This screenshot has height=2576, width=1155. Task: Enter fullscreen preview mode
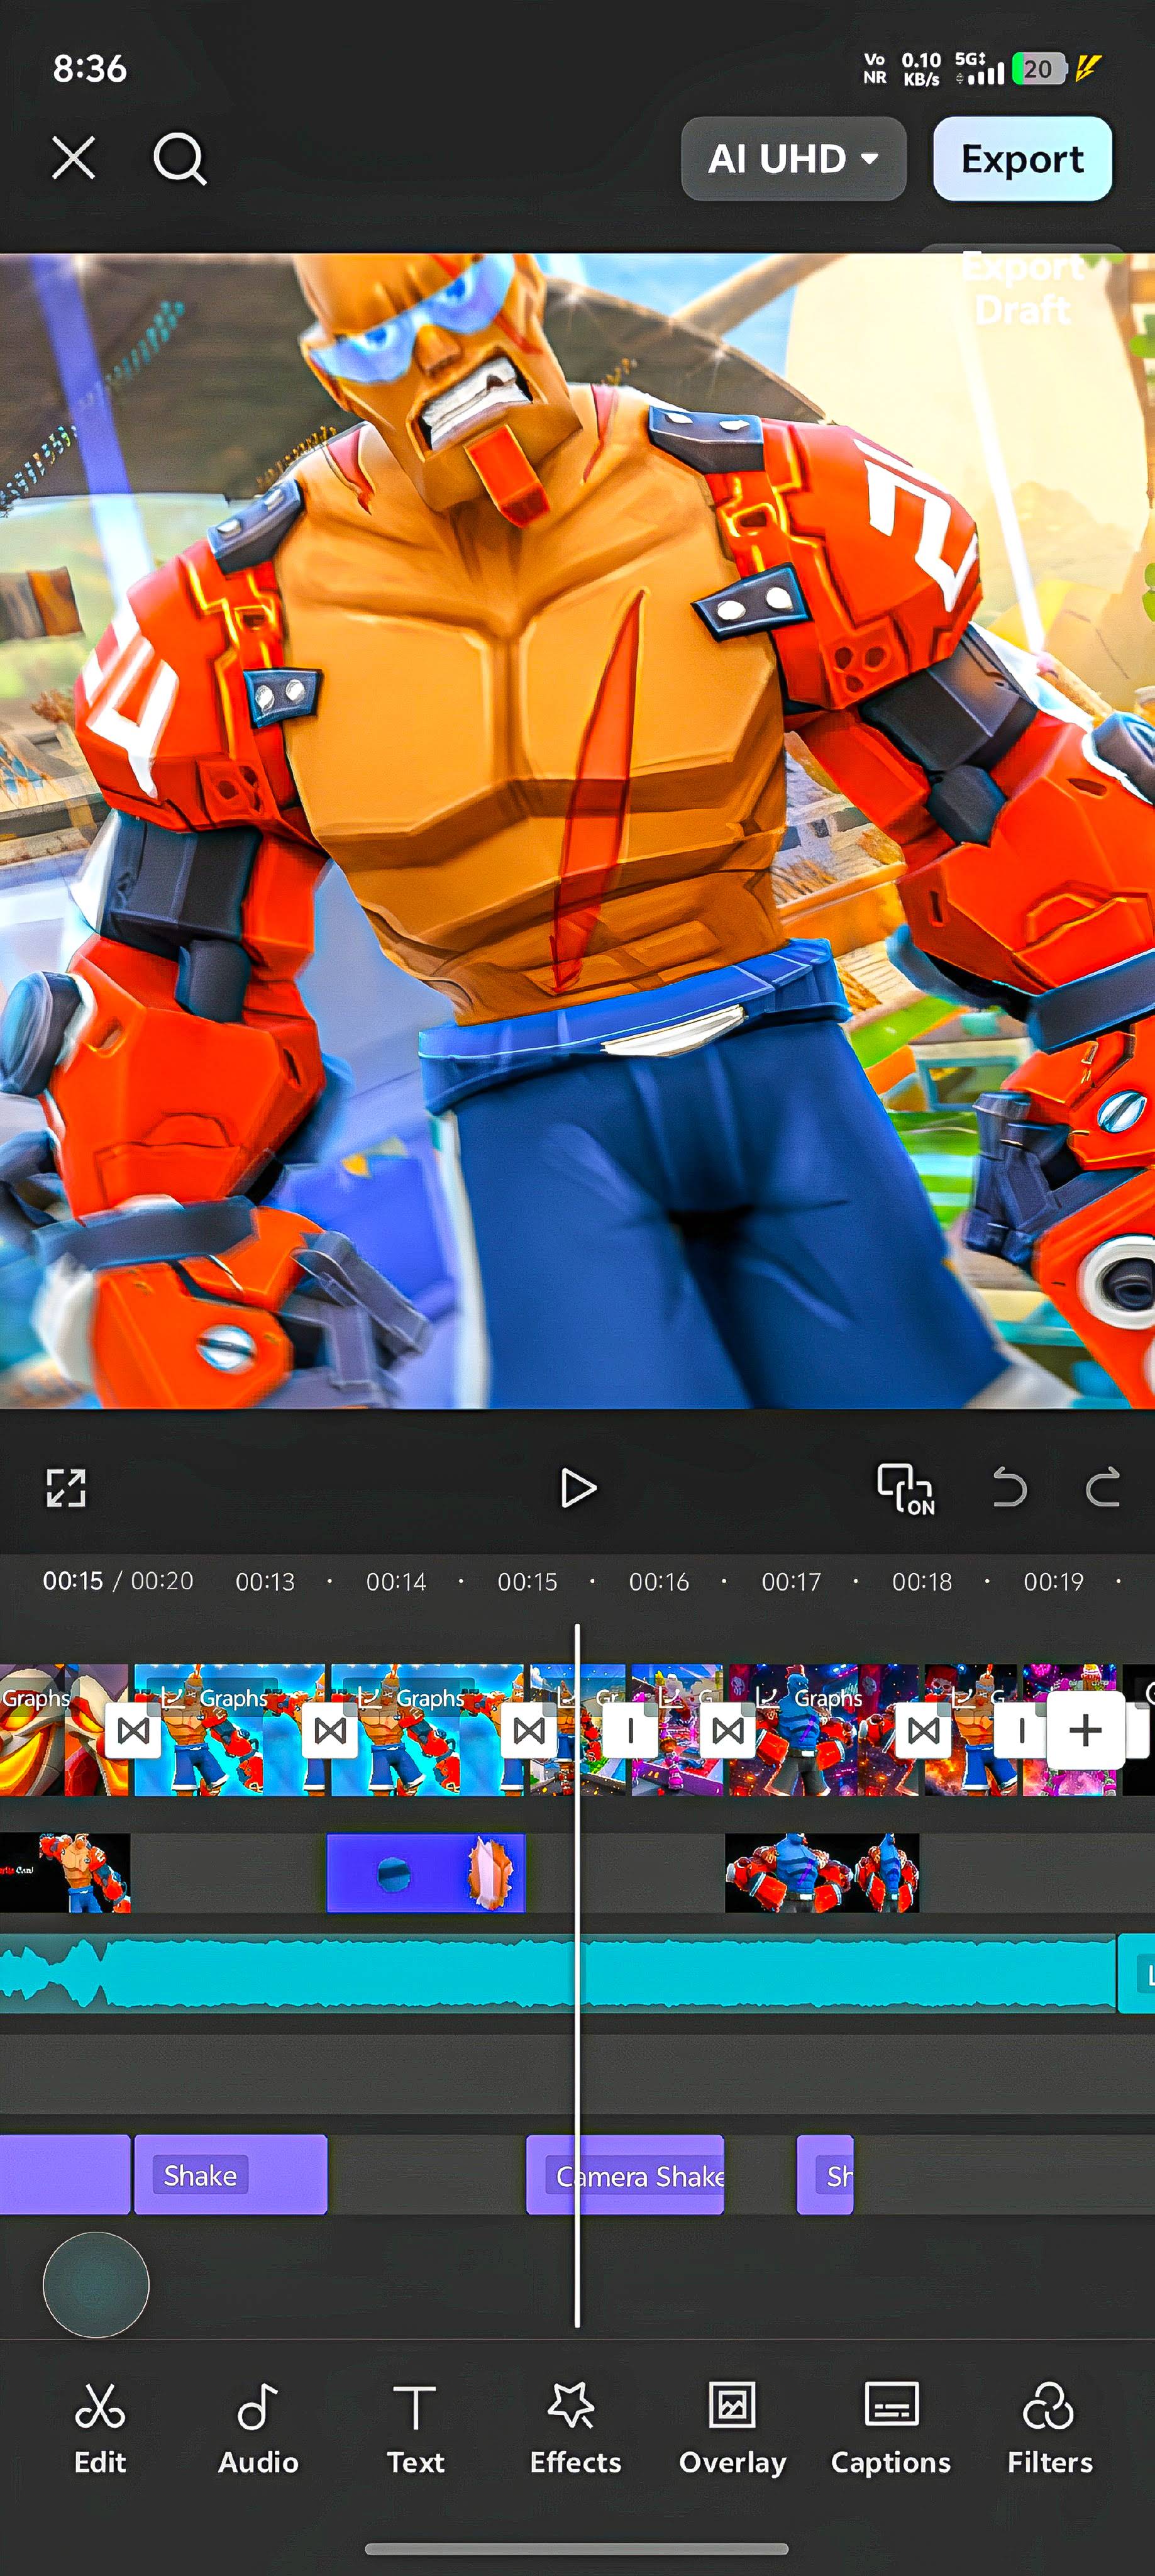click(x=66, y=1488)
